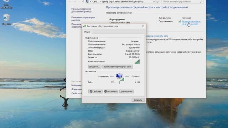Click the speed value 65.0 Мбит/с
The height and width of the screenshot is (128, 228).
coord(134,57)
